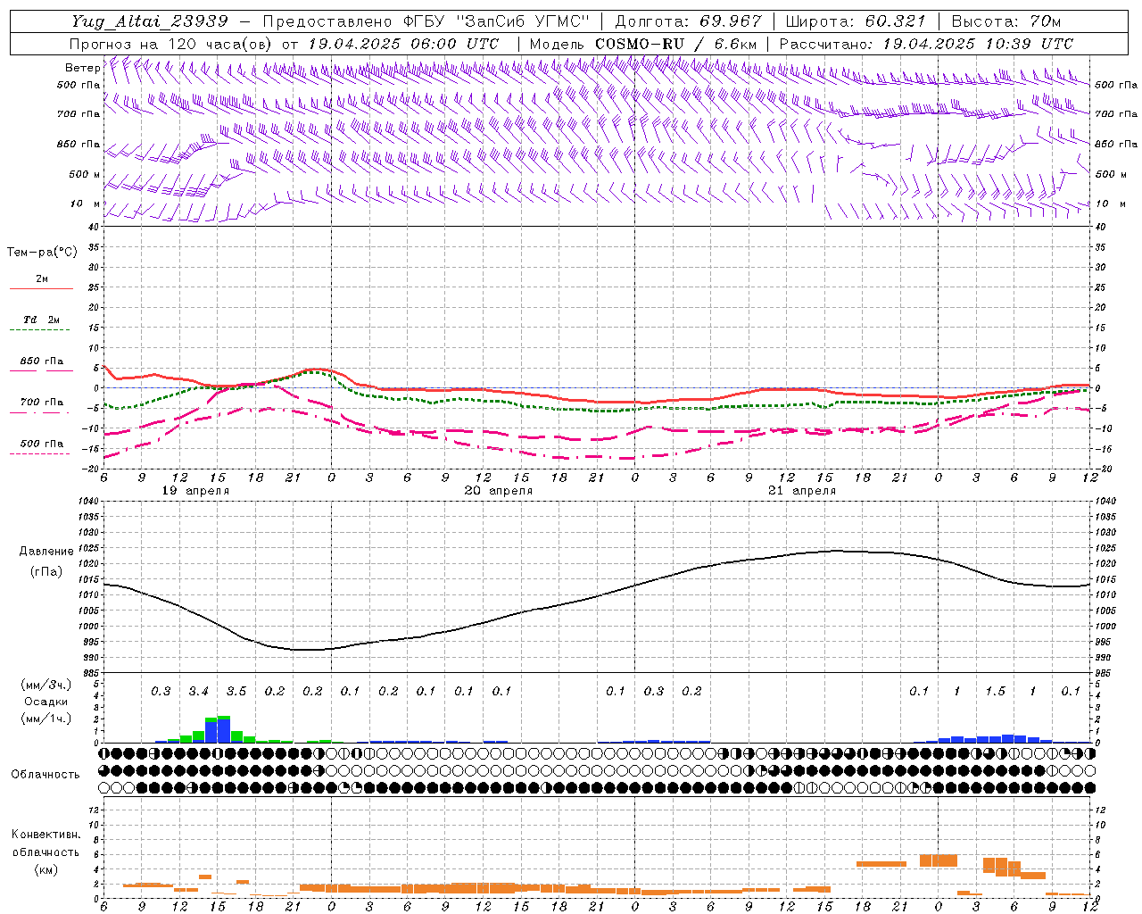Click the station name Yug_Altai_23939
Screen dimensions: 1142x914
pyautogui.click(x=152, y=21)
